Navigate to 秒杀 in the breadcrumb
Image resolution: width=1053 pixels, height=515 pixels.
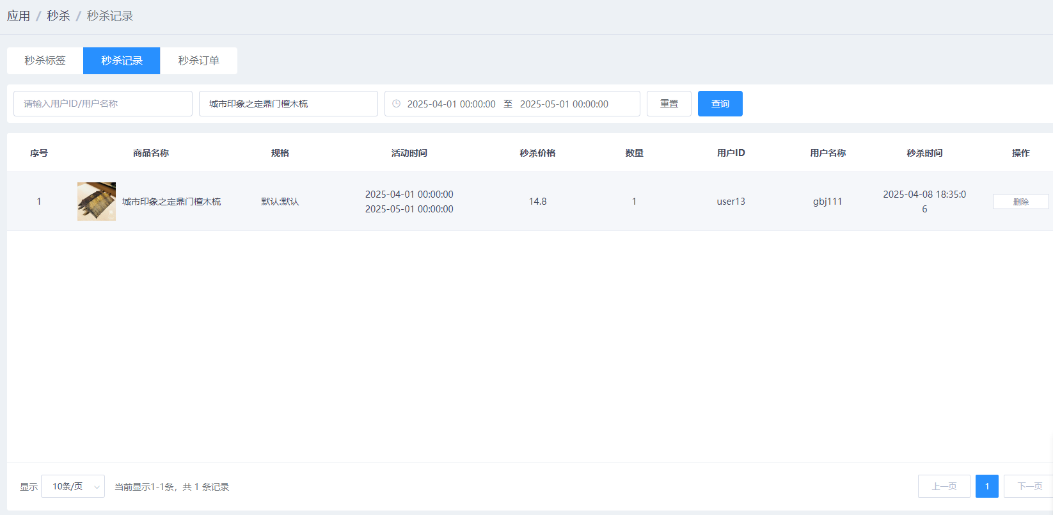[58, 16]
